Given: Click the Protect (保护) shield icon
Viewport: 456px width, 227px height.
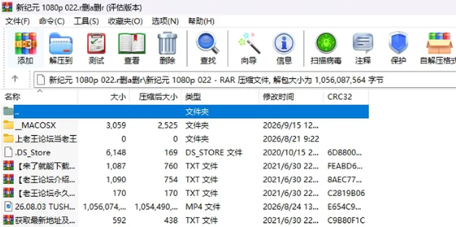Looking at the screenshot, I should tap(398, 44).
